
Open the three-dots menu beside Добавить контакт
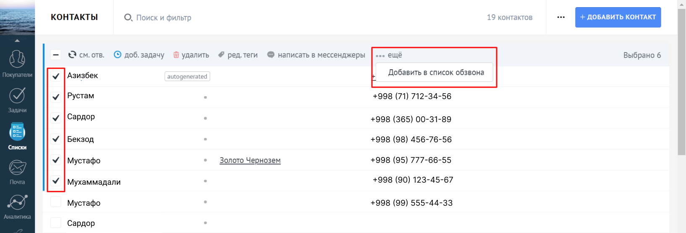[x=561, y=18]
